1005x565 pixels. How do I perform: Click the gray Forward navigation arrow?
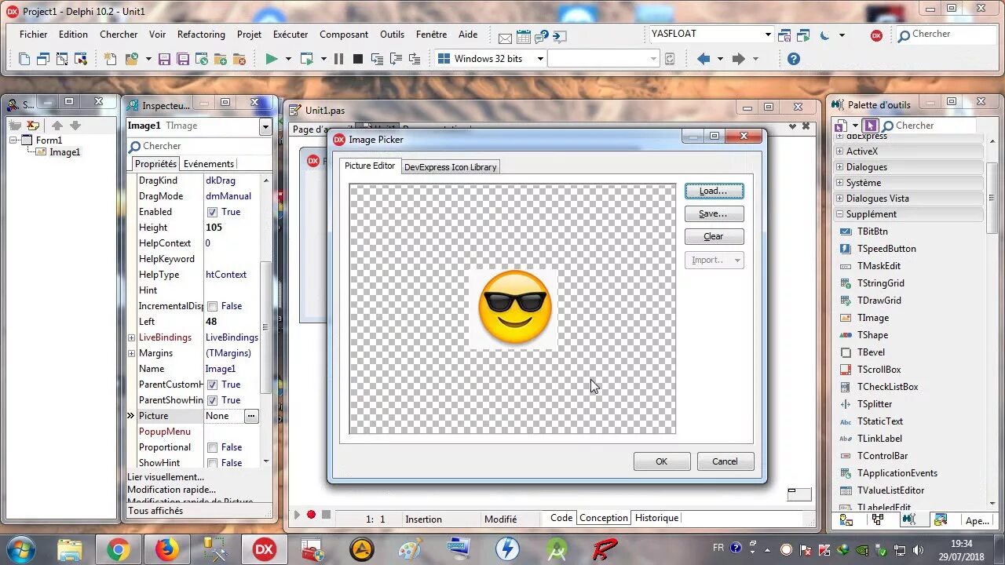[x=738, y=59]
